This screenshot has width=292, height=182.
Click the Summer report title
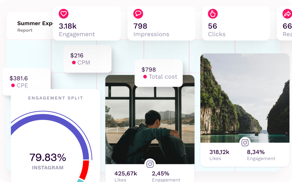tap(35, 24)
